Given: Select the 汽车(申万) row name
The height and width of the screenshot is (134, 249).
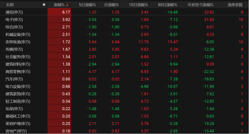Looking at the screenshot, I should click(14, 79).
